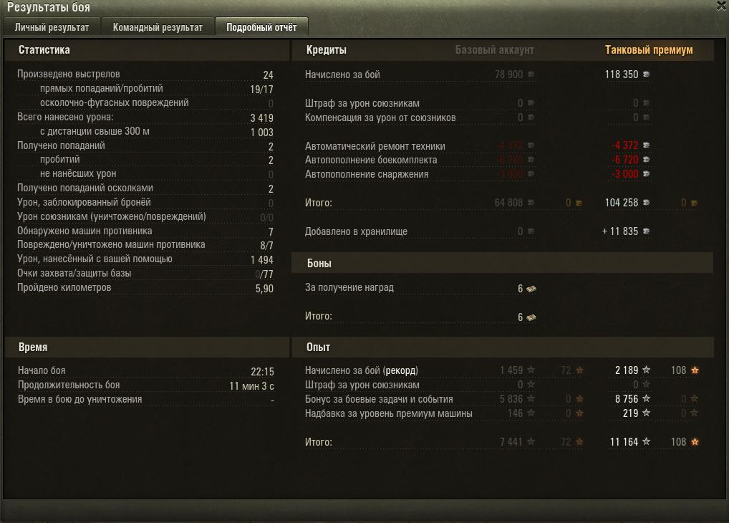
Task: Click the Кредиты section header
Action: (327, 49)
